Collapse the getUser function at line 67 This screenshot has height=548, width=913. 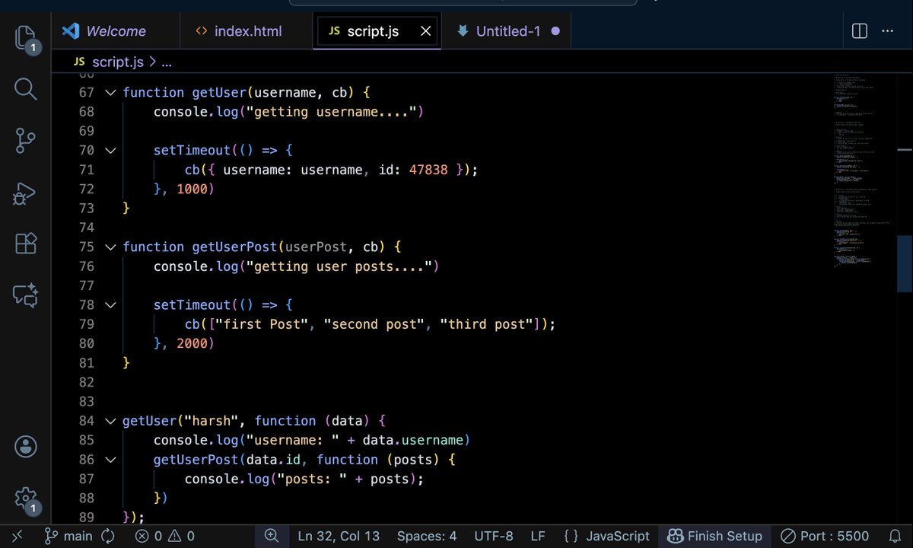tap(110, 92)
